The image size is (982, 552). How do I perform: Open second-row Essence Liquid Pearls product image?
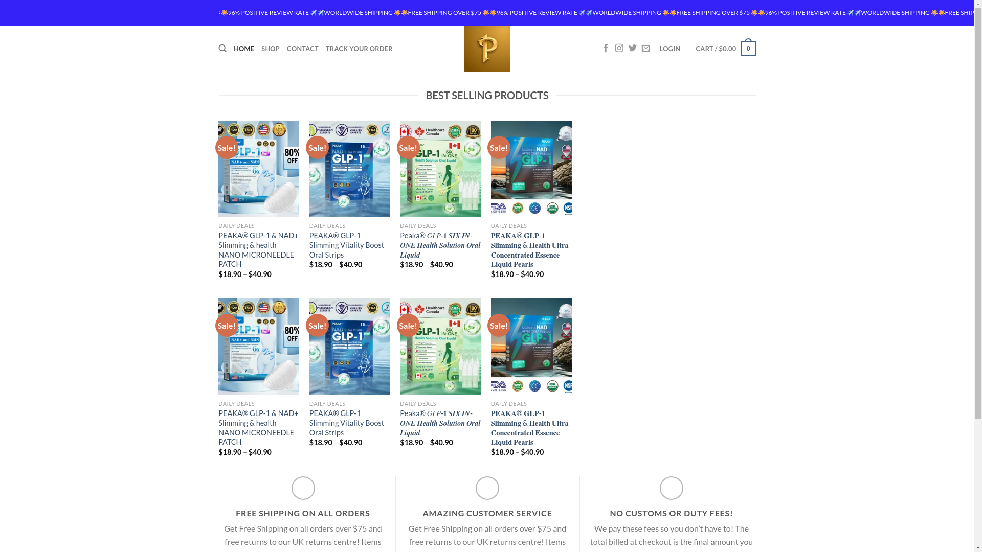click(531, 347)
